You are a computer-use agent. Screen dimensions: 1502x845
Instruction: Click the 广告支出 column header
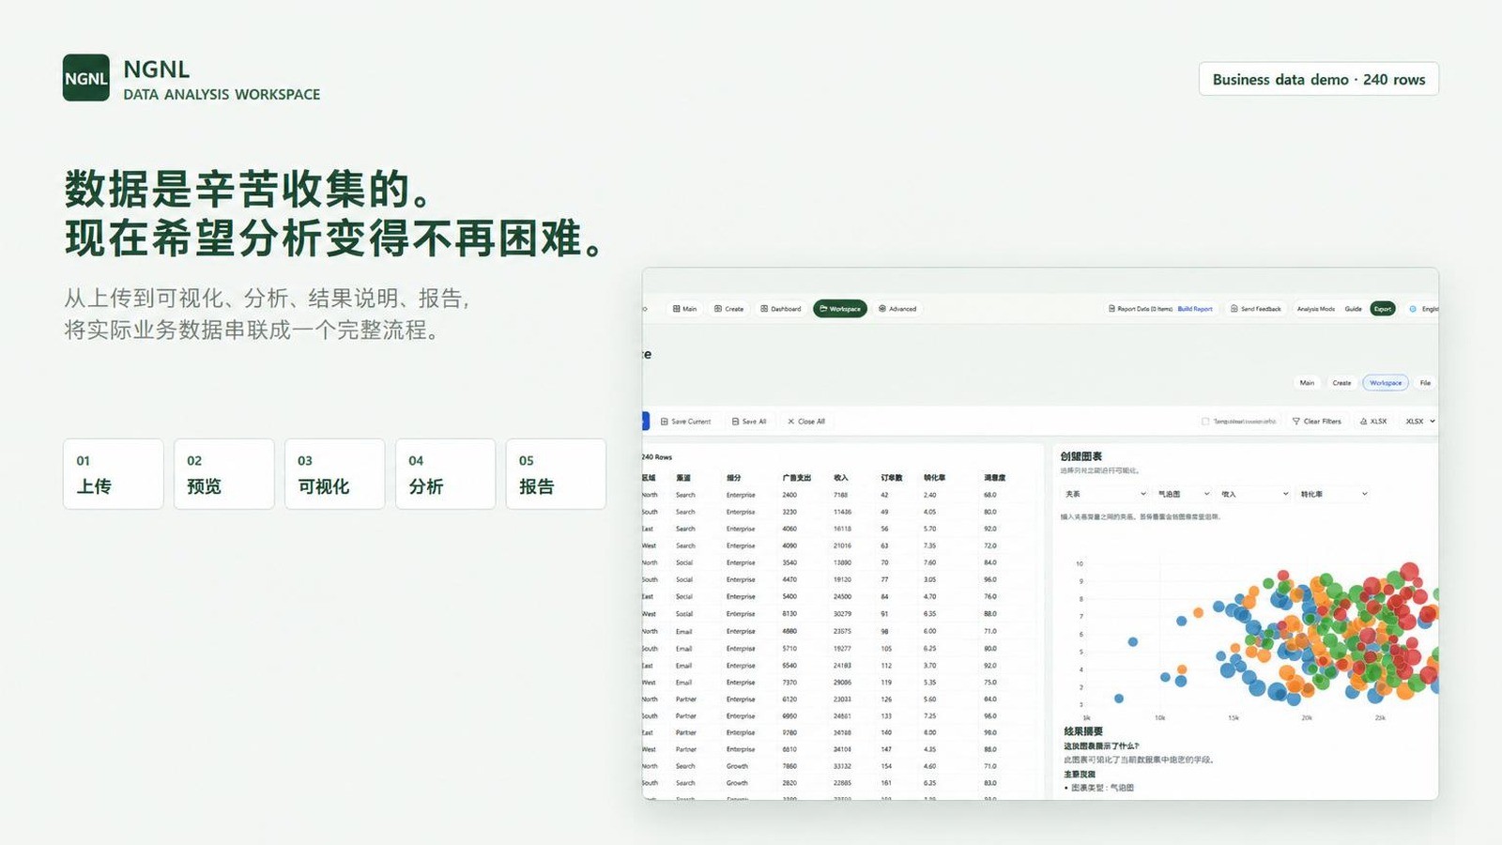click(796, 478)
